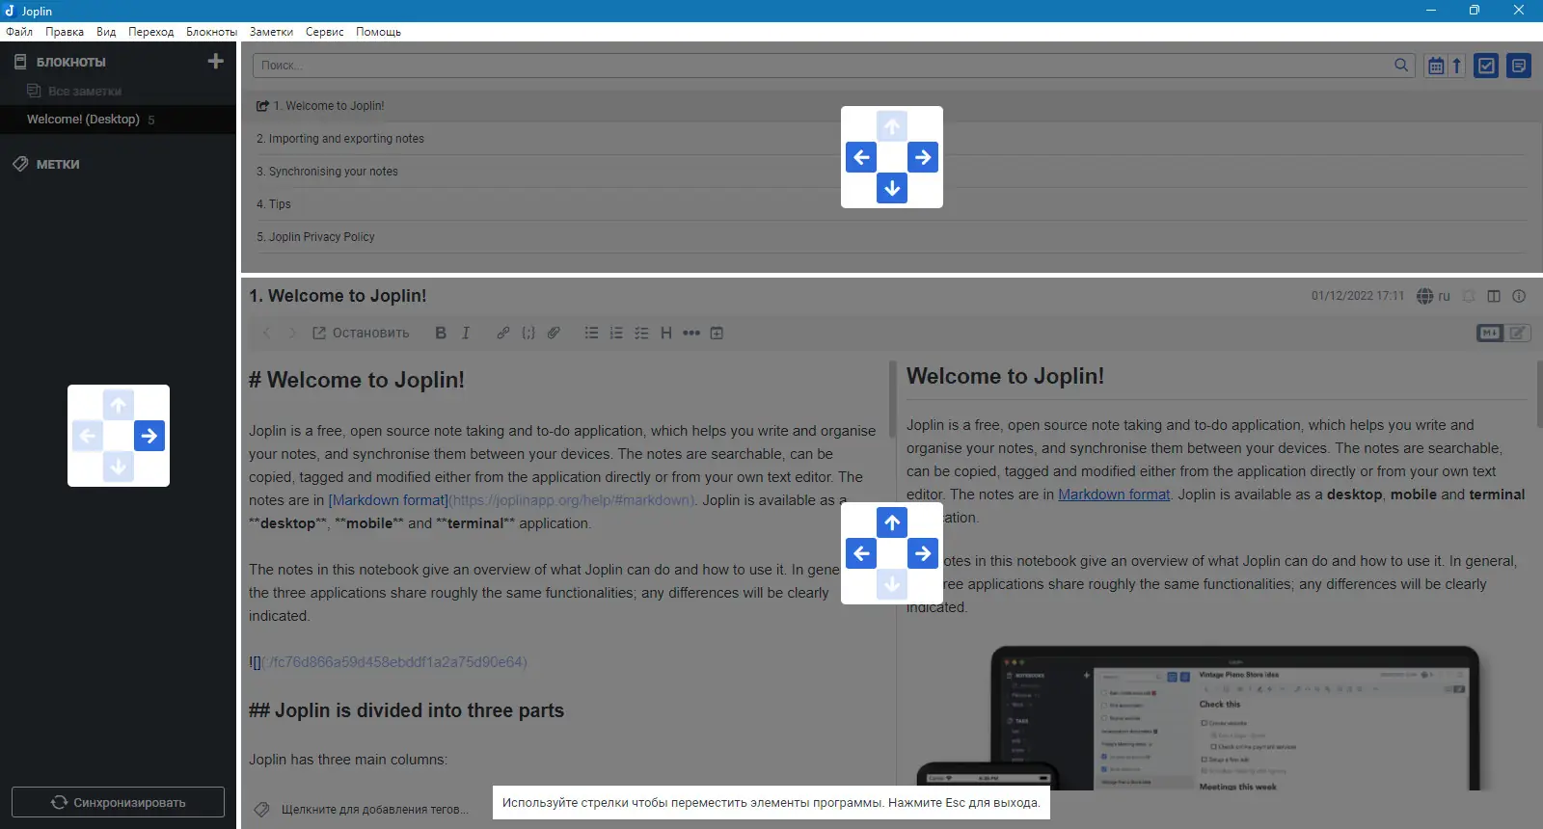Create a new note with the note button
Image resolution: width=1543 pixels, height=829 pixels.
tap(1519, 66)
